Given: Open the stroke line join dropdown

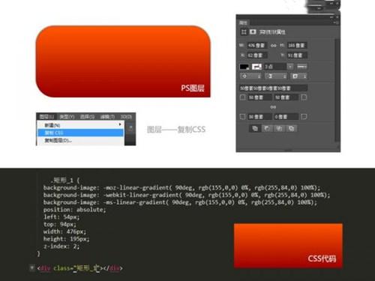Looking at the screenshot, I should pyautogui.click(x=299, y=76).
